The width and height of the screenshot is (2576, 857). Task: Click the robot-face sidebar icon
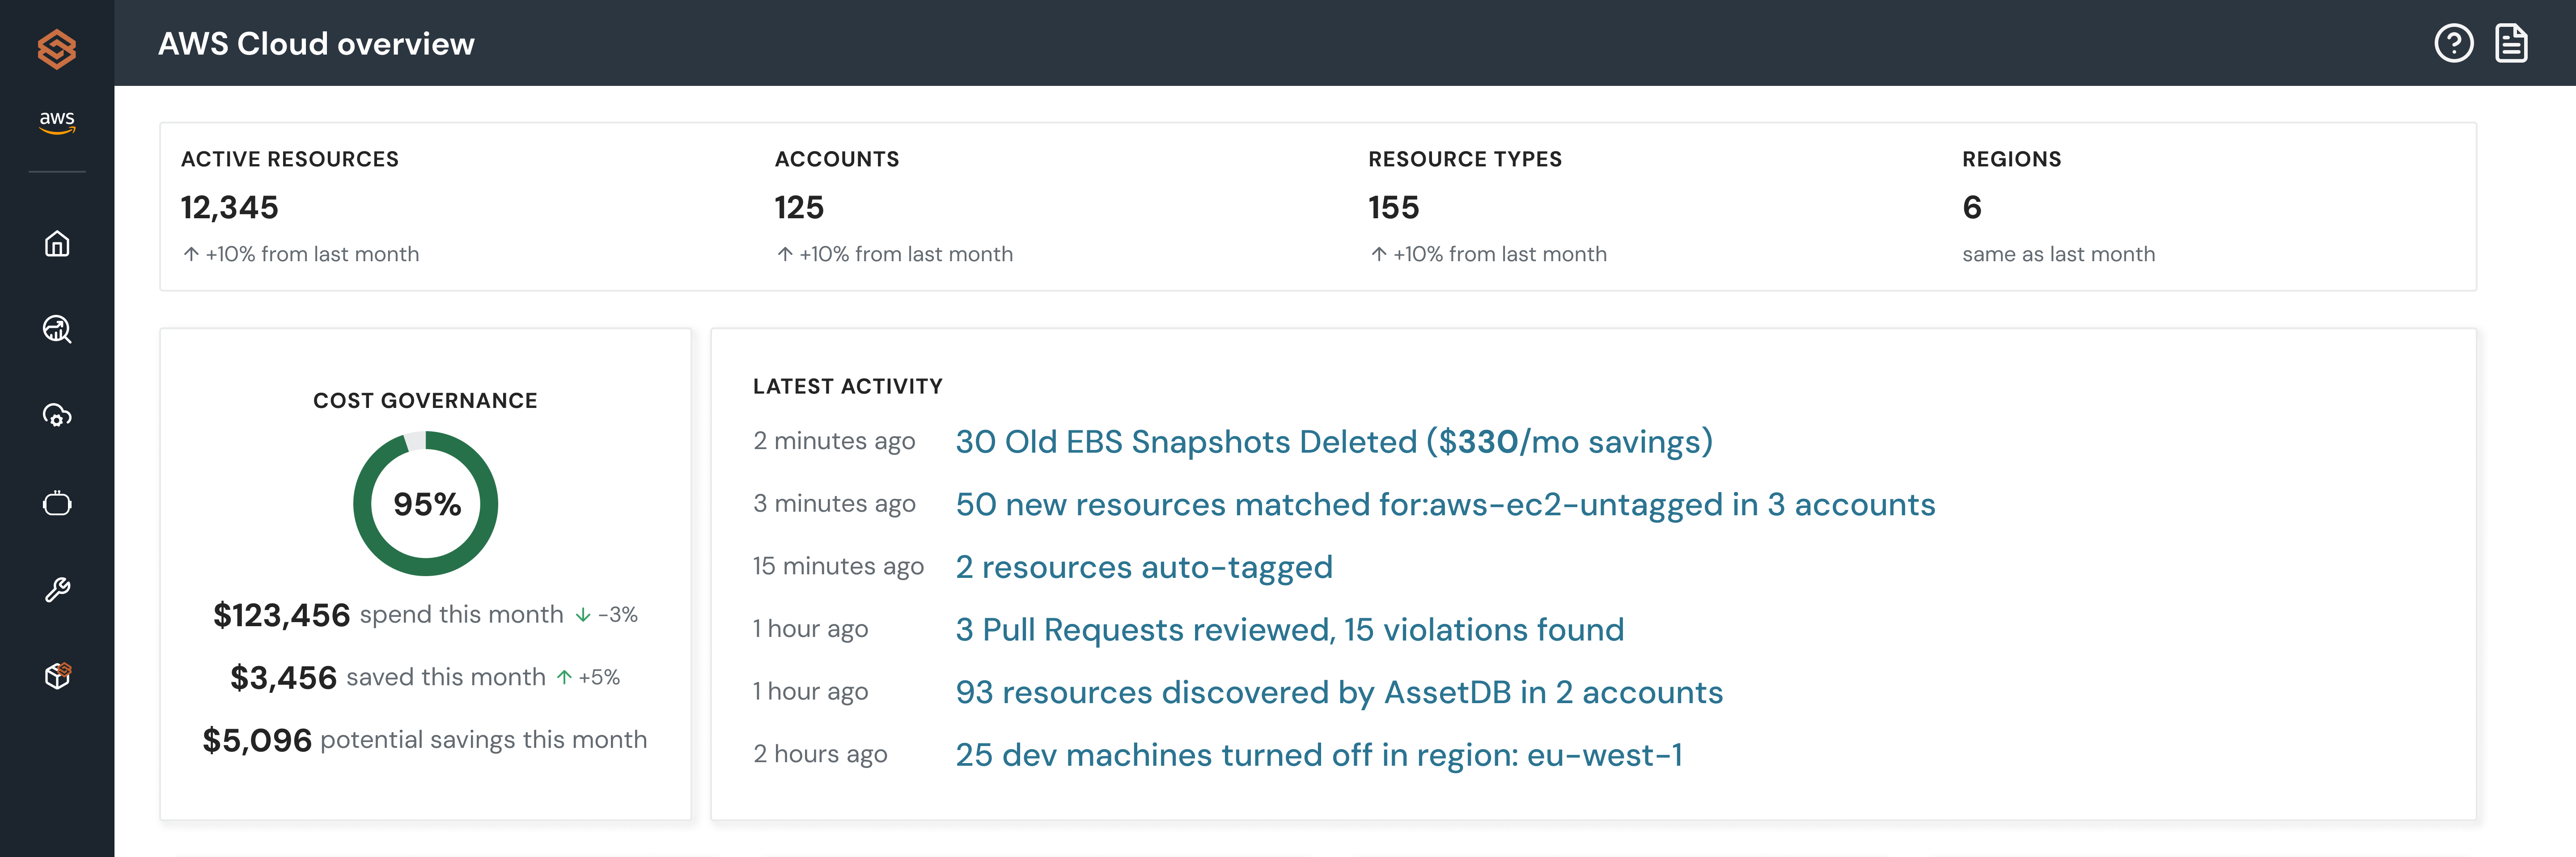(x=57, y=503)
